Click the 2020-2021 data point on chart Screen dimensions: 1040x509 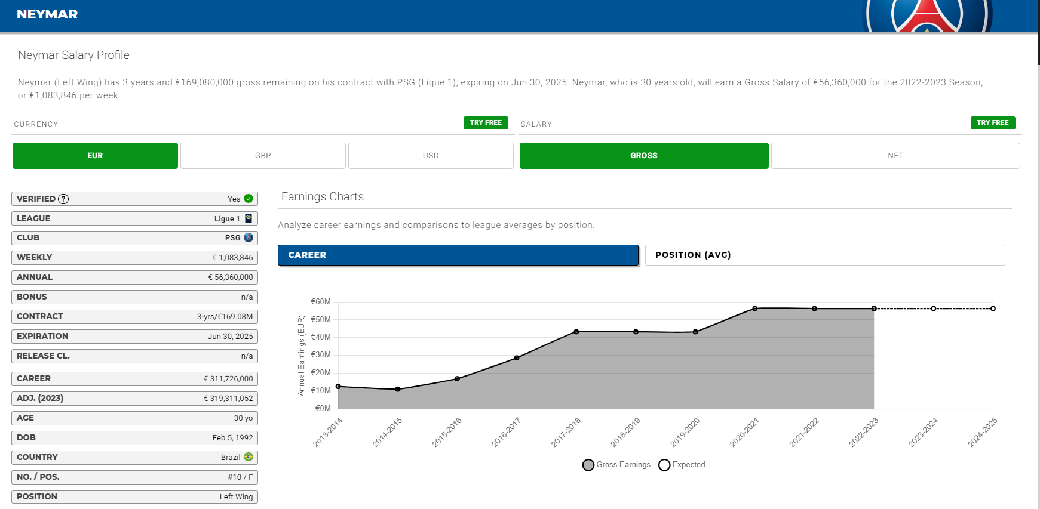755,309
